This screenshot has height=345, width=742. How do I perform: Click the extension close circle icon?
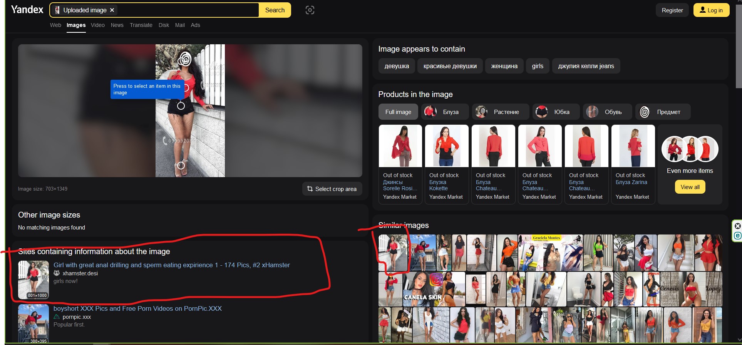click(x=737, y=226)
